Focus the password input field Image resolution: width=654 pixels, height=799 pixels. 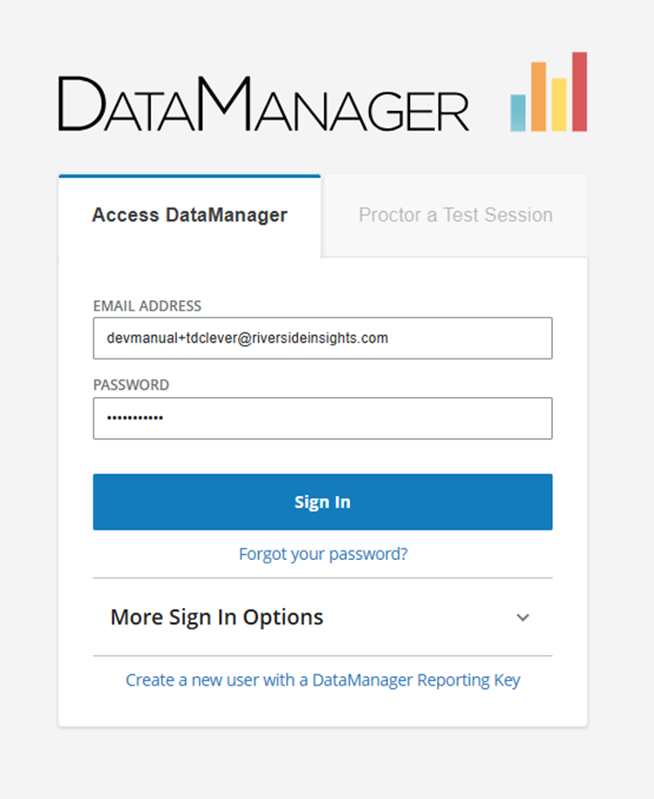point(323,419)
